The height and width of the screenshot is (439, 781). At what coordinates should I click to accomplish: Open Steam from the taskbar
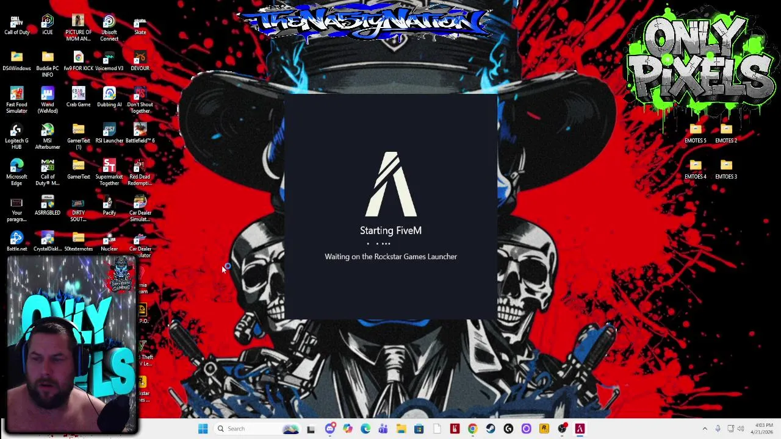coord(491,429)
